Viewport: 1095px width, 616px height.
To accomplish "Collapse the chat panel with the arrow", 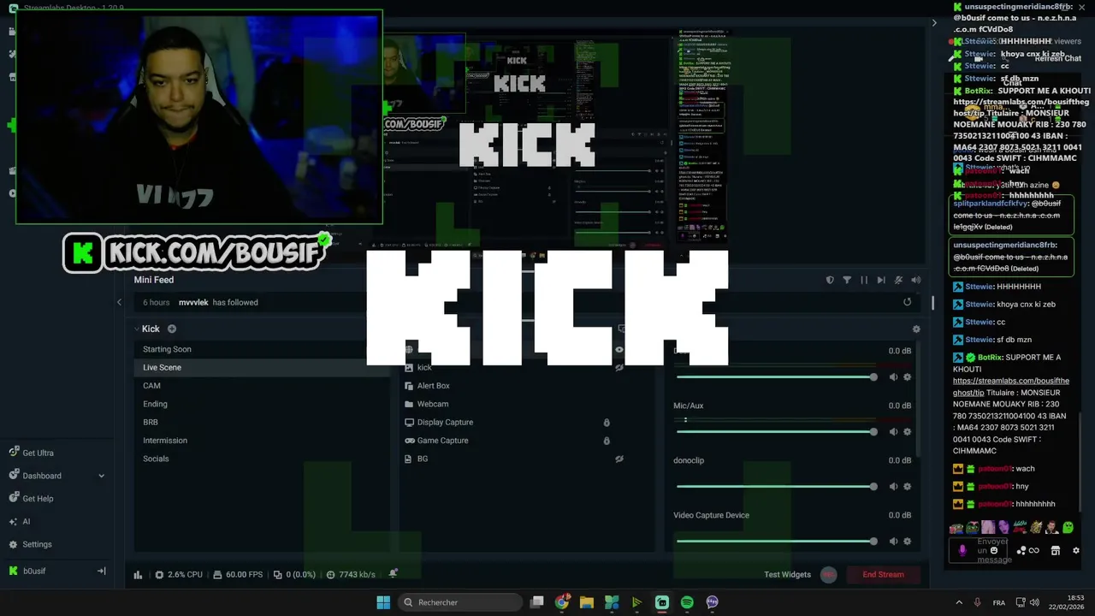I will click(x=934, y=23).
